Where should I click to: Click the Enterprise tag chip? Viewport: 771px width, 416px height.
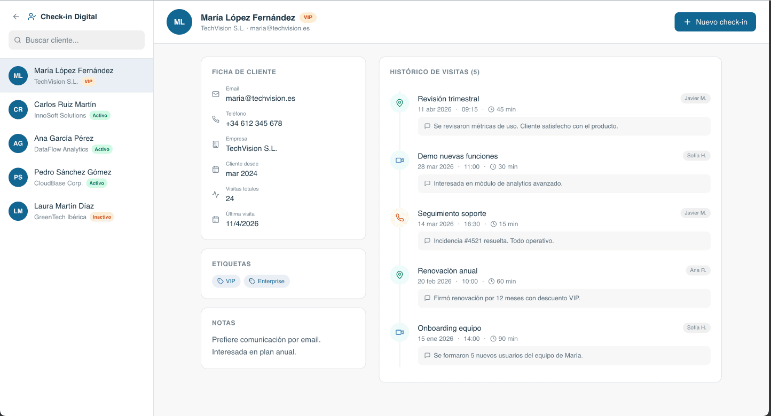266,281
